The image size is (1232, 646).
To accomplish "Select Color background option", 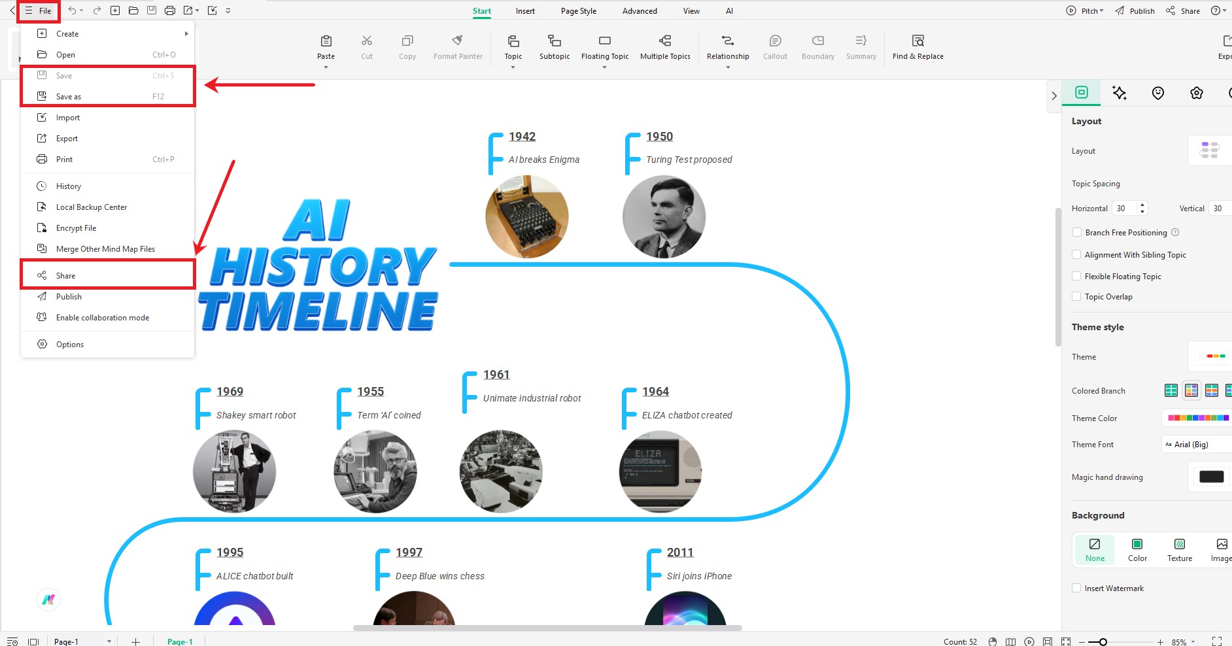I will pos(1137,549).
